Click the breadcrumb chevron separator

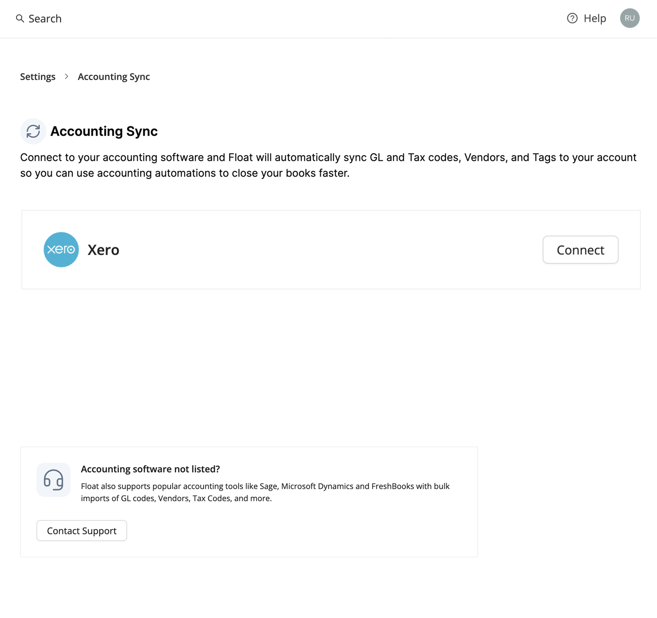(x=67, y=77)
